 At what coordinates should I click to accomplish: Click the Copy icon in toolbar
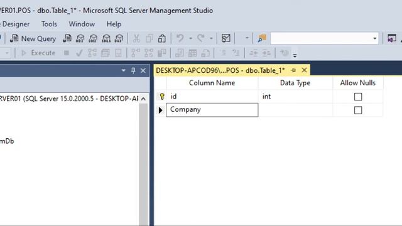click(149, 38)
